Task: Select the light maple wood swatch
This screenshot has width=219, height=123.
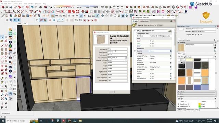Action: (x=205, y=81)
